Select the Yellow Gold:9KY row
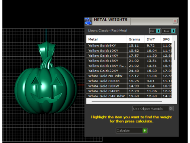 (129, 46)
